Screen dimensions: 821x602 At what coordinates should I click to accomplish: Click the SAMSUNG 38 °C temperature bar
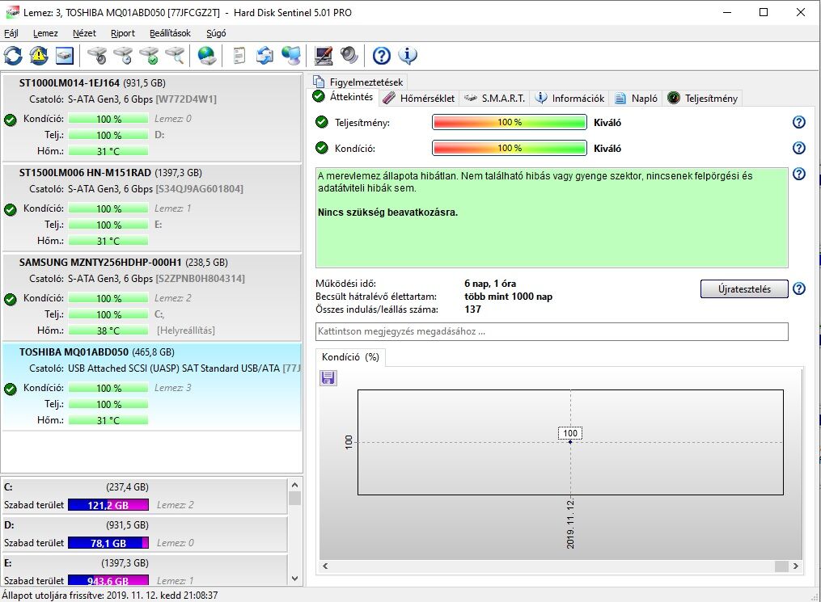pos(108,330)
